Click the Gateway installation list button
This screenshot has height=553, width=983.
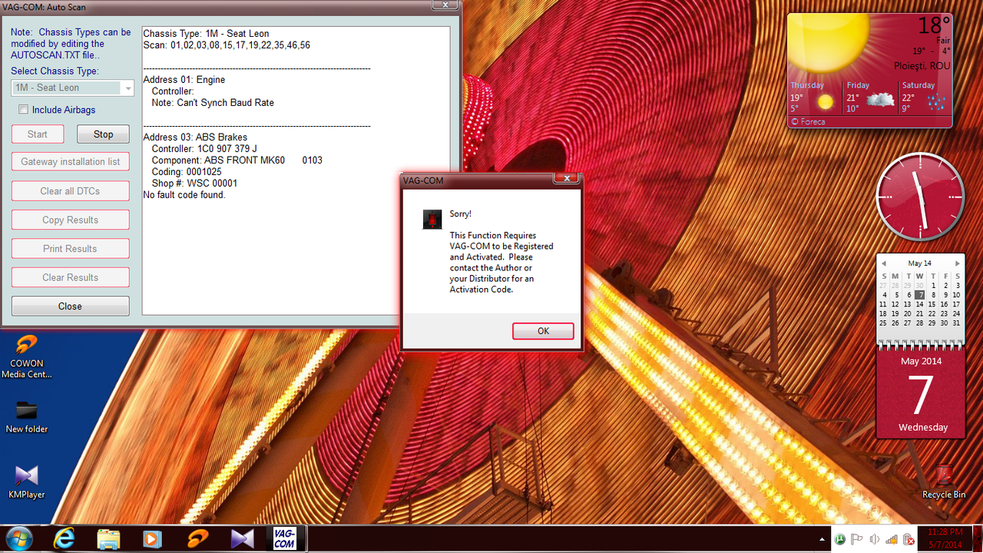tap(70, 162)
